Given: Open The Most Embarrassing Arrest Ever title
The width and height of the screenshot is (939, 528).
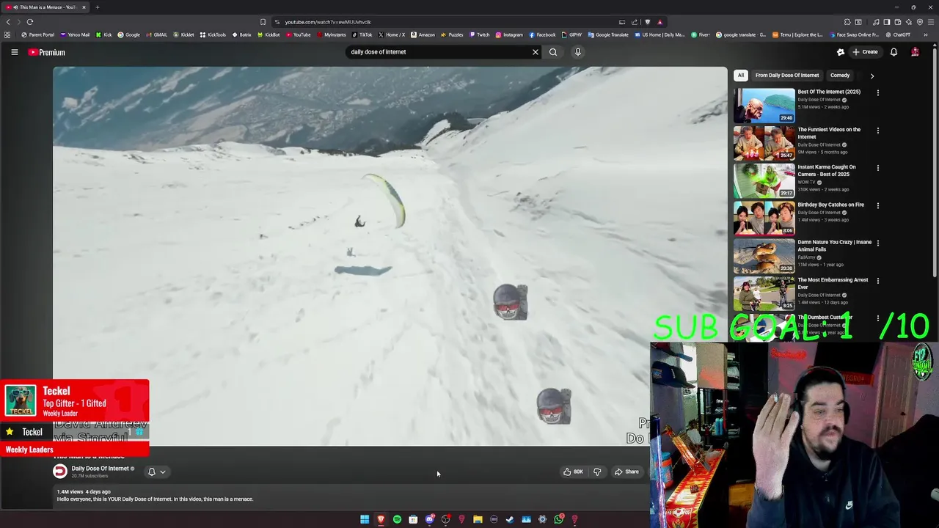Looking at the screenshot, I should (833, 283).
